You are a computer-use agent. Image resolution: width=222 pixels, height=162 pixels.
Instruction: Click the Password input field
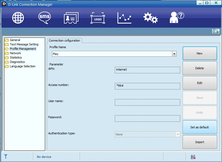coord(147,118)
